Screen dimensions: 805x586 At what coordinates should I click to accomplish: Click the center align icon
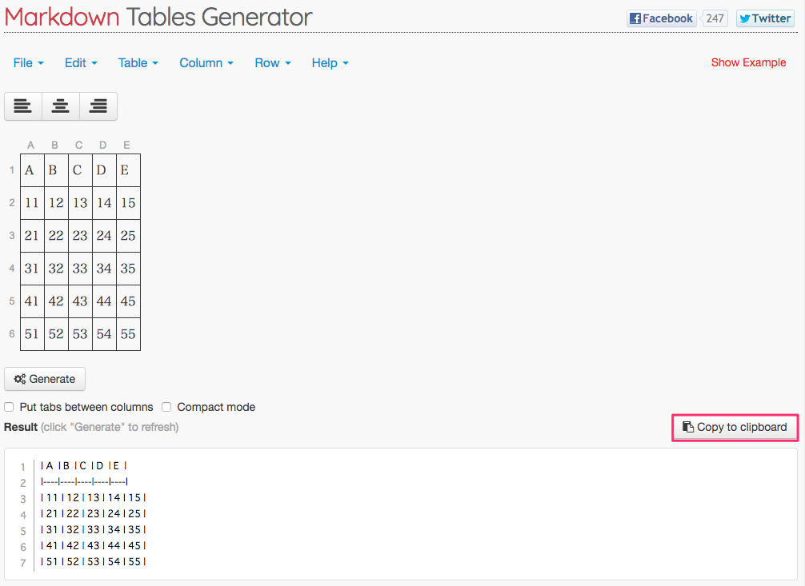coord(61,106)
